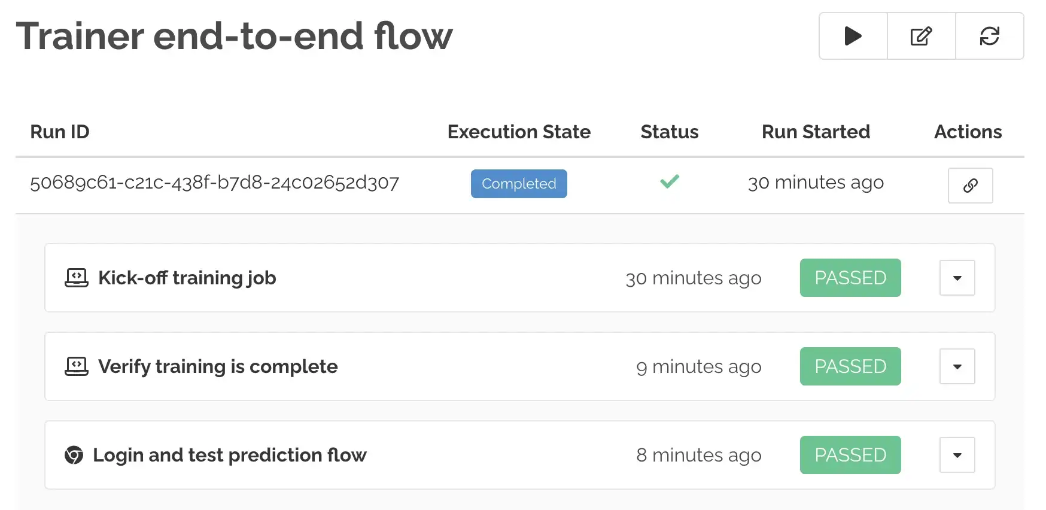Toggle the PASSED badge for Kick-off training job
The width and height of the screenshot is (1046, 510).
click(x=850, y=278)
